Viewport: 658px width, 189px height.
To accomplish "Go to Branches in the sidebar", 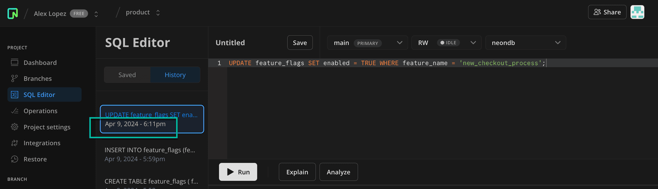I will tap(37, 79).
